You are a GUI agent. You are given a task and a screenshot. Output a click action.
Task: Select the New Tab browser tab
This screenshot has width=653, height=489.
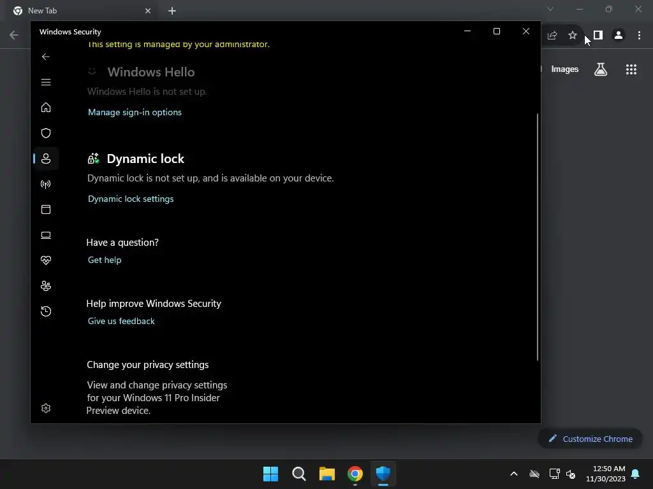pyautogui.click(x=82, y=11)
